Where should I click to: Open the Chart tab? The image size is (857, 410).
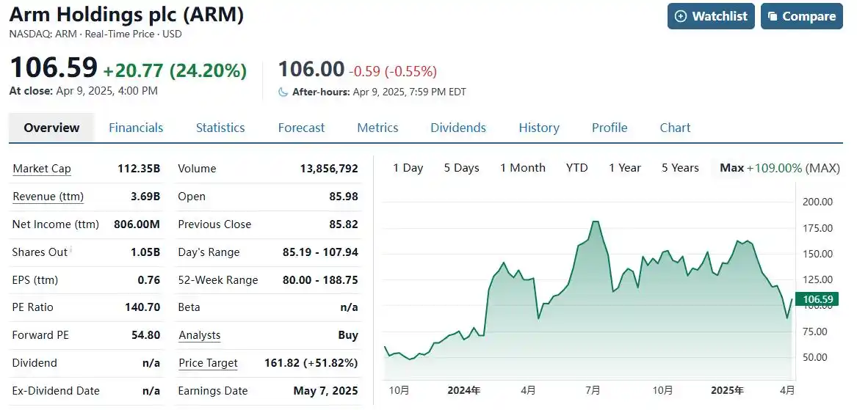click(x=675, y=128)
